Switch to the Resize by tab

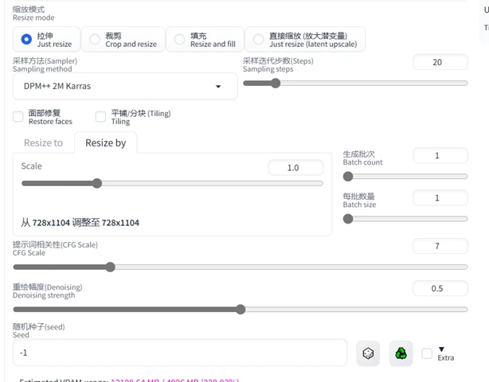click(106, 142)
